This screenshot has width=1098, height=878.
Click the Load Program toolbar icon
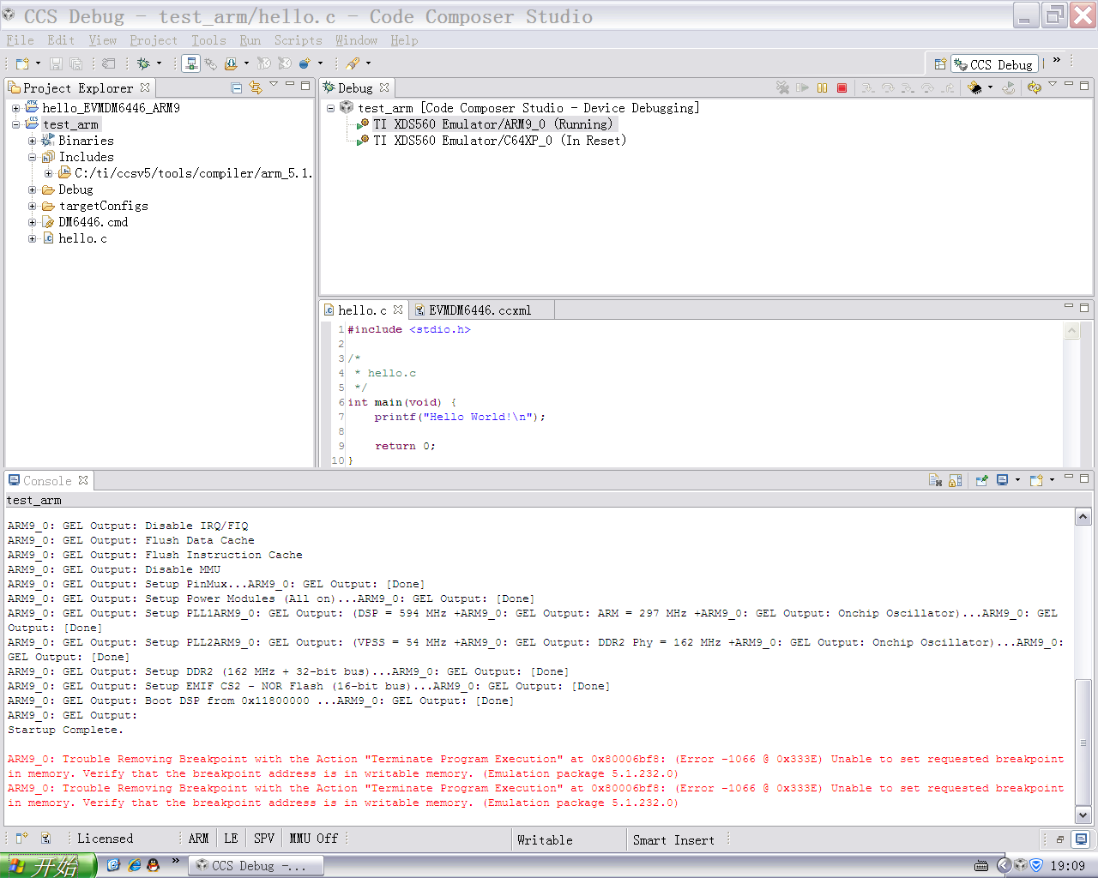click(231, 63)
